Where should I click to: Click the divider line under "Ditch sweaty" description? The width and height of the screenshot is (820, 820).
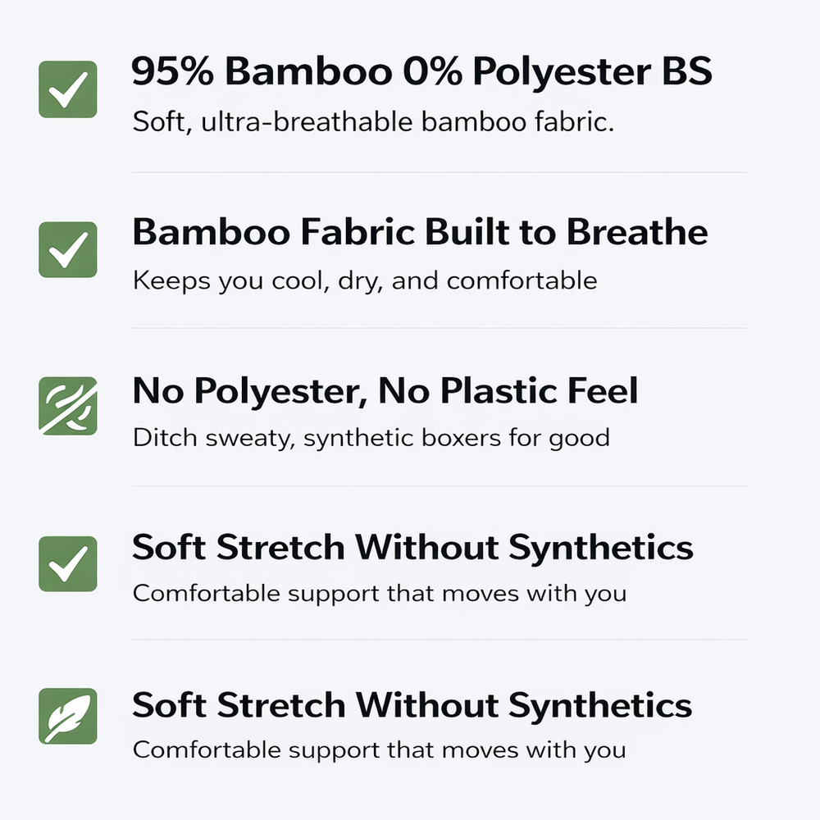pyautogui.click(x=440, y=485)
